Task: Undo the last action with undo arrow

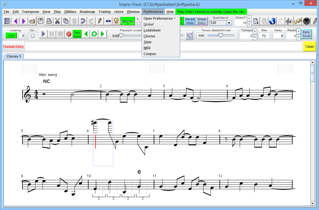Action: 83,21
